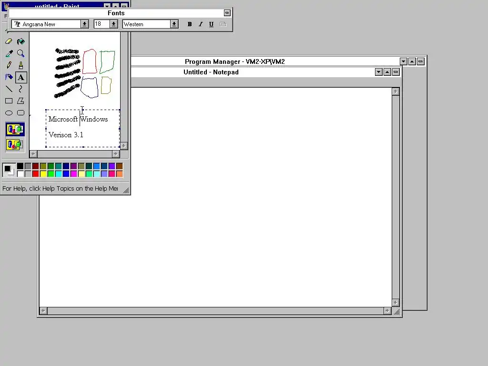Pick the bright red color swatch
The height and width of the screenshot is (366, 488).
(35, 173)
